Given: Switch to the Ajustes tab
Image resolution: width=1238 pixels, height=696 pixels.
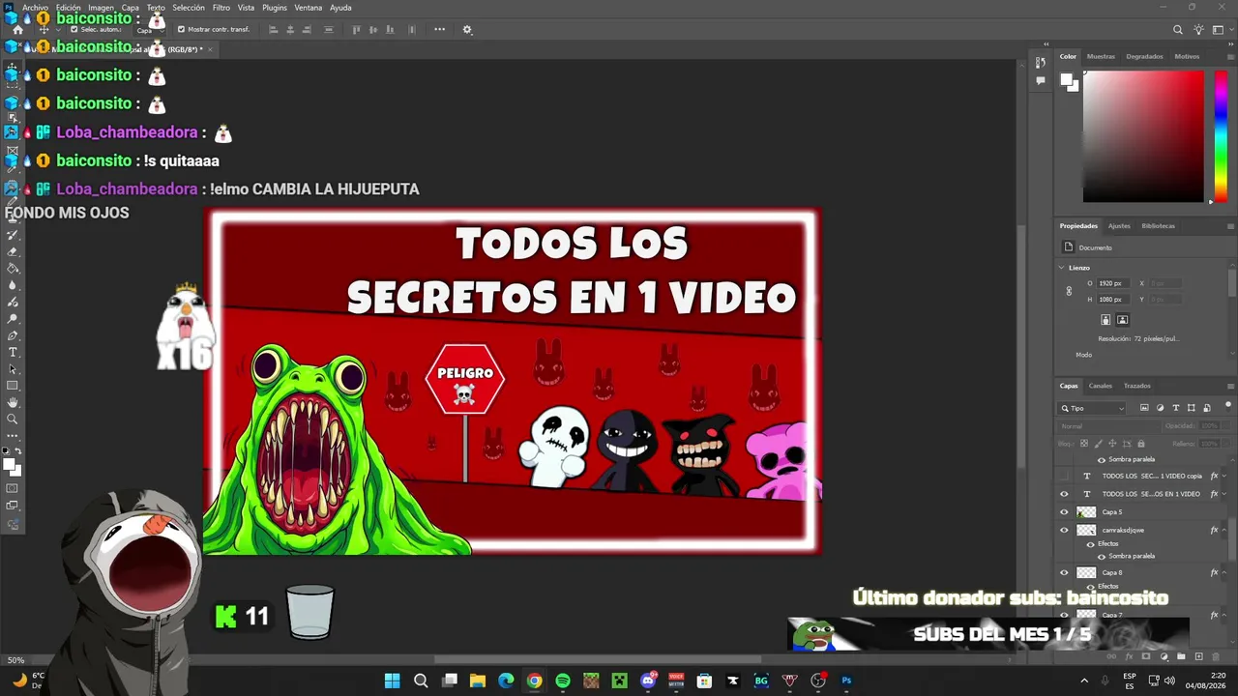Looking at the screenshot, I should coord(1119,226).
